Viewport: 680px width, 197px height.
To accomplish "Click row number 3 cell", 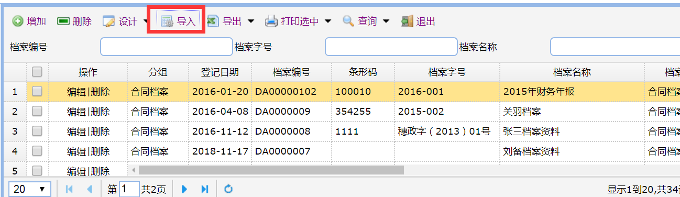I will [x=15, y=132].
